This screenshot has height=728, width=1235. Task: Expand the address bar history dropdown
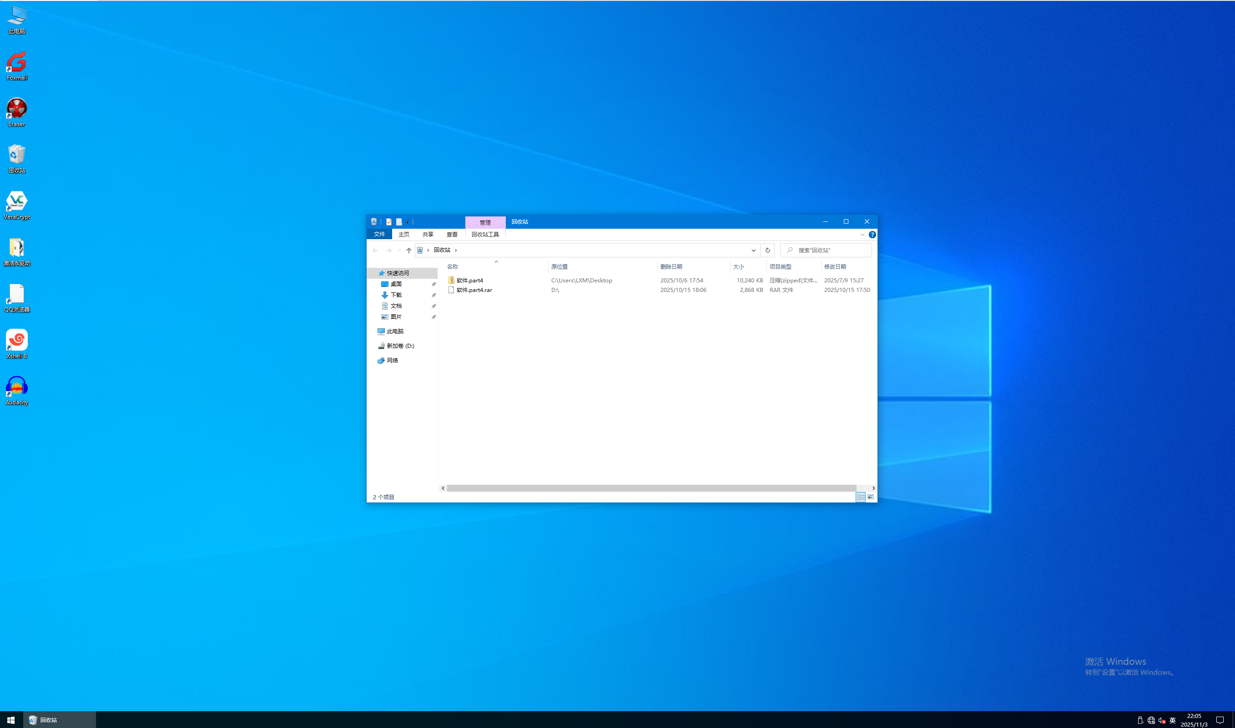point(754,250)
